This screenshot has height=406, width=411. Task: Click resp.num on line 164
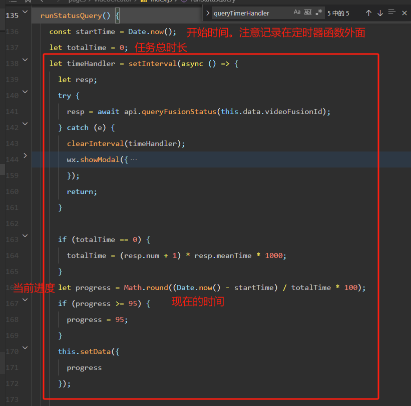pos(142,255)
